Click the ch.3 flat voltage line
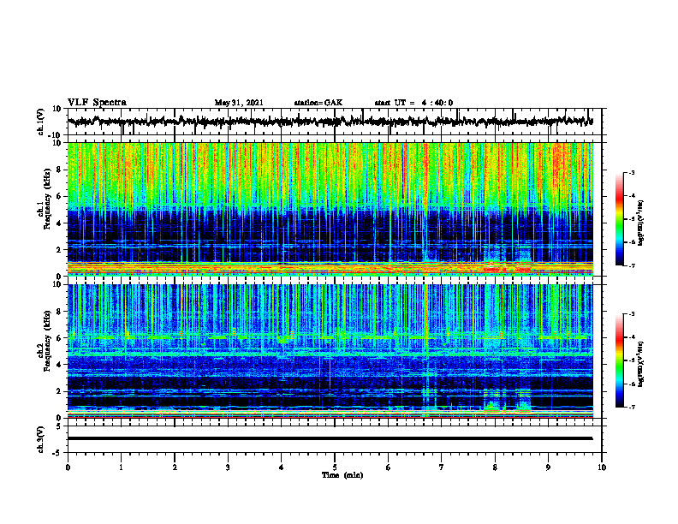Screen dimensions: 678x524 tap(330, 438)
